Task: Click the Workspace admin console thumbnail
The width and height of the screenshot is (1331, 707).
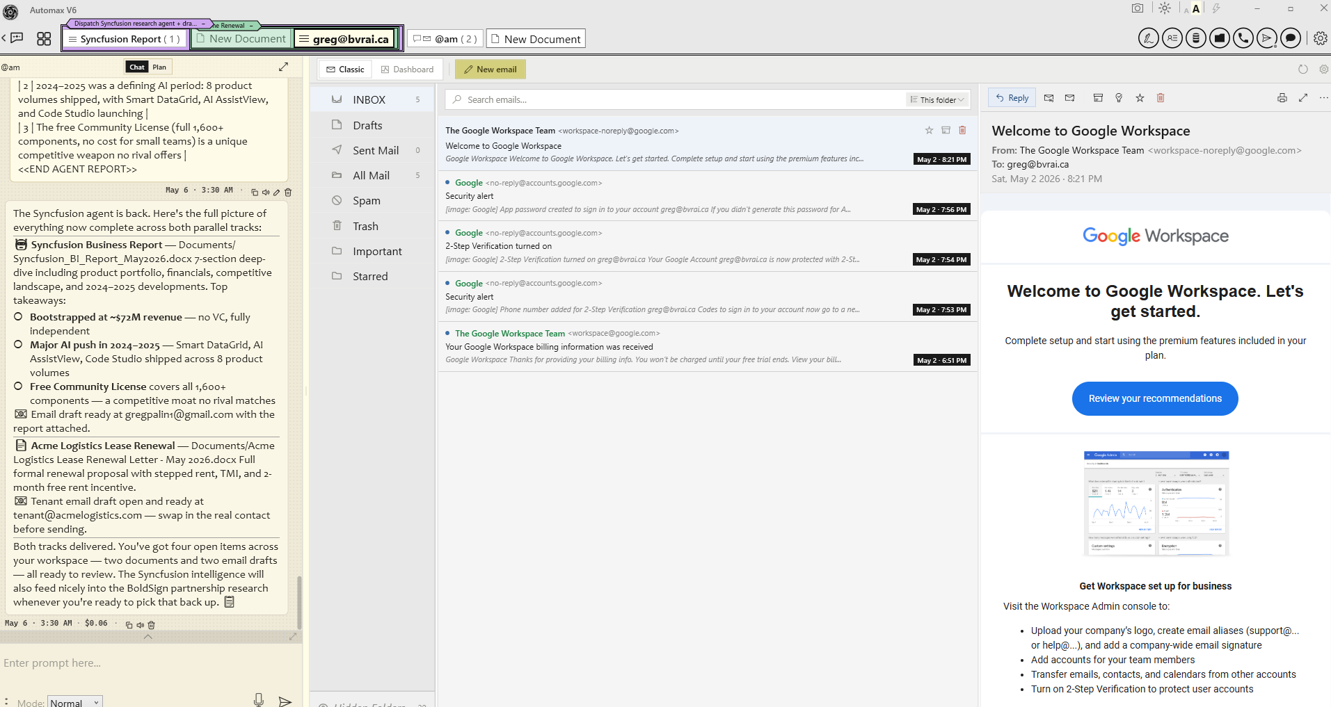Action: [1156, 503]
